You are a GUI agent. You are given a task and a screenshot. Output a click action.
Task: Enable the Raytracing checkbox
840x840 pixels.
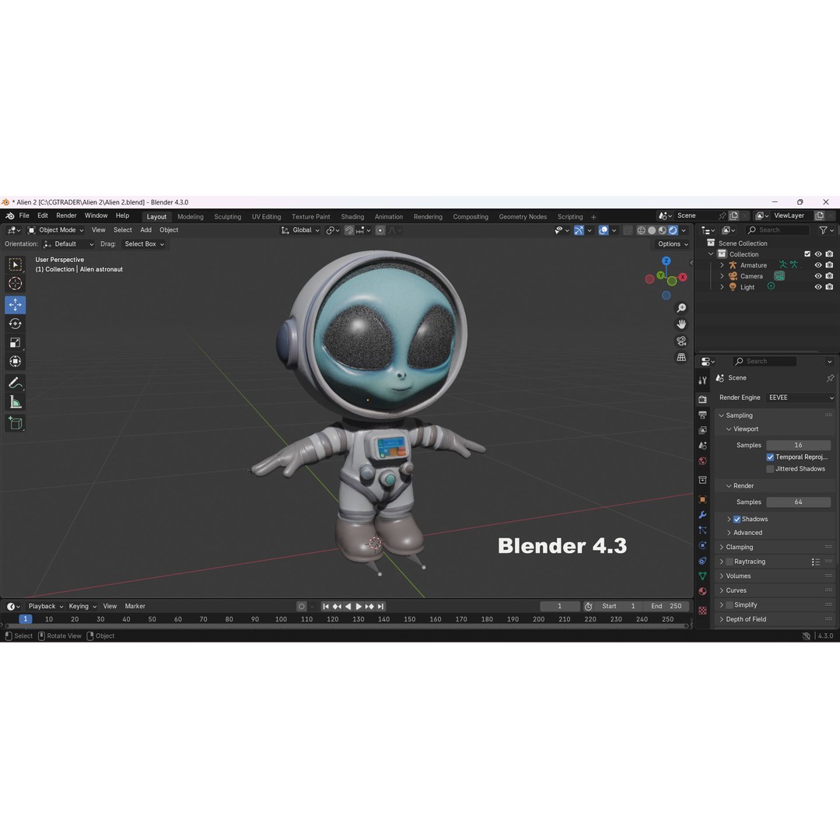729,562
